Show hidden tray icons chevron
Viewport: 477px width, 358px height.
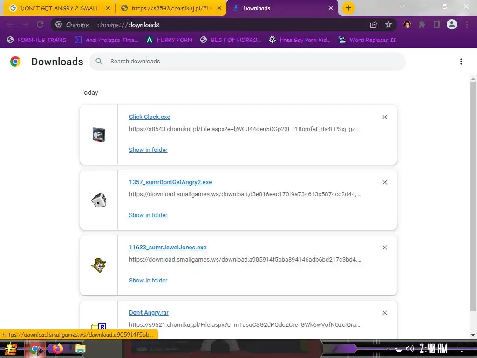(387, 349)
